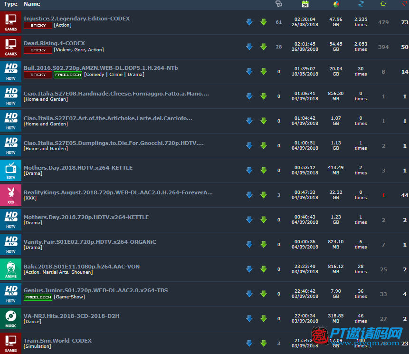The image size is (409, 354).
Task: Click the green download arrow for Injustice.2
Action: [x=264, y=22]
